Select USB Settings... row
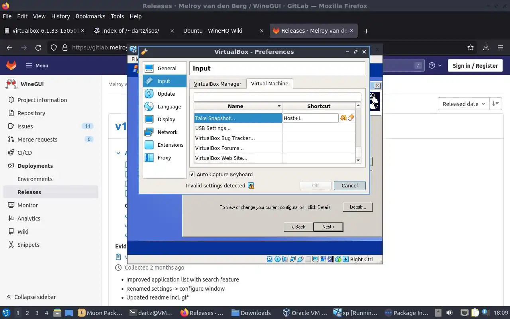The width and height of the screenshot is (510, 319). (275, 128)
